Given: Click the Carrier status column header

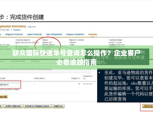Looking at the screenshot, I should point(39,78).
